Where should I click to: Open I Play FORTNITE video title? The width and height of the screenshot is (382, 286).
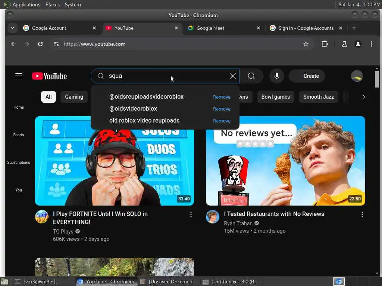pos(100,218)
